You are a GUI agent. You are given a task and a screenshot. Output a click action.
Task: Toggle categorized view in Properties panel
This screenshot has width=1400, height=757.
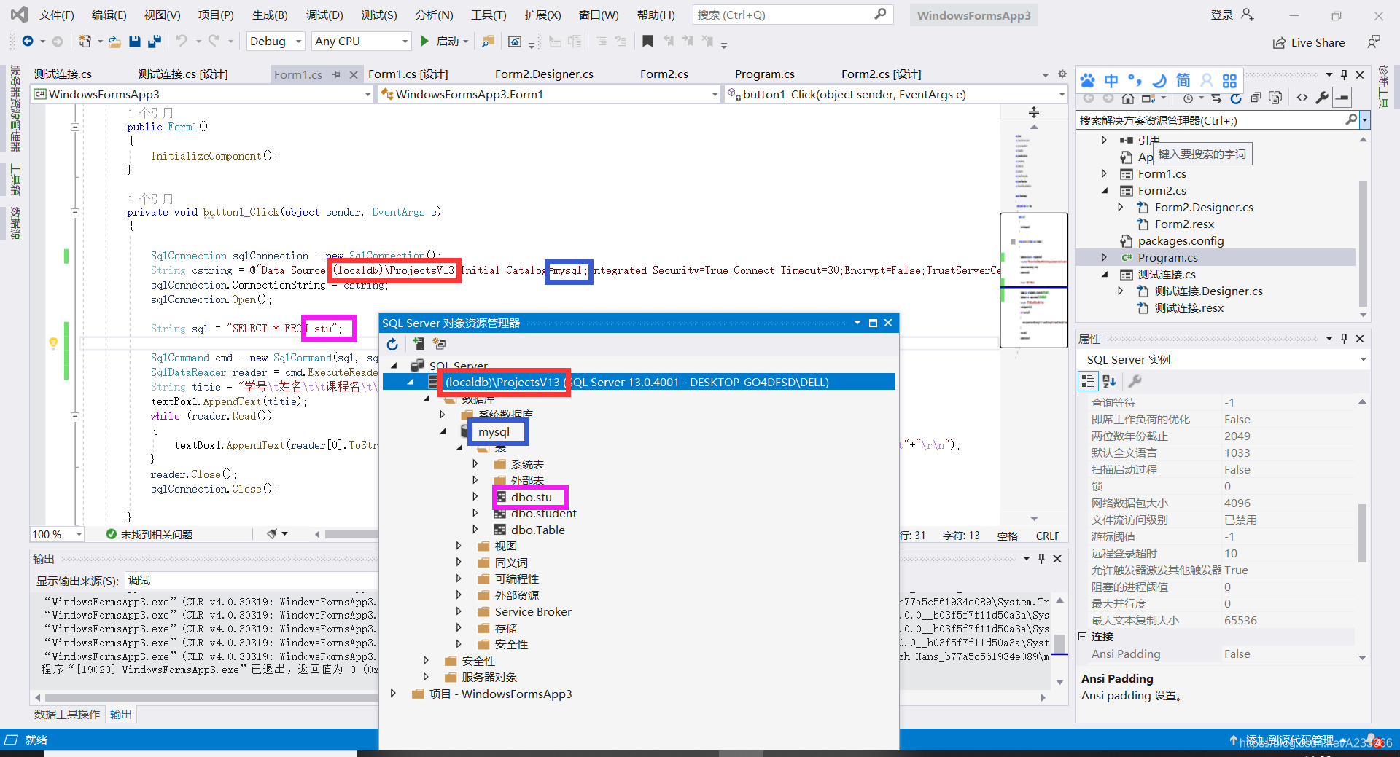pos(1088,380)
